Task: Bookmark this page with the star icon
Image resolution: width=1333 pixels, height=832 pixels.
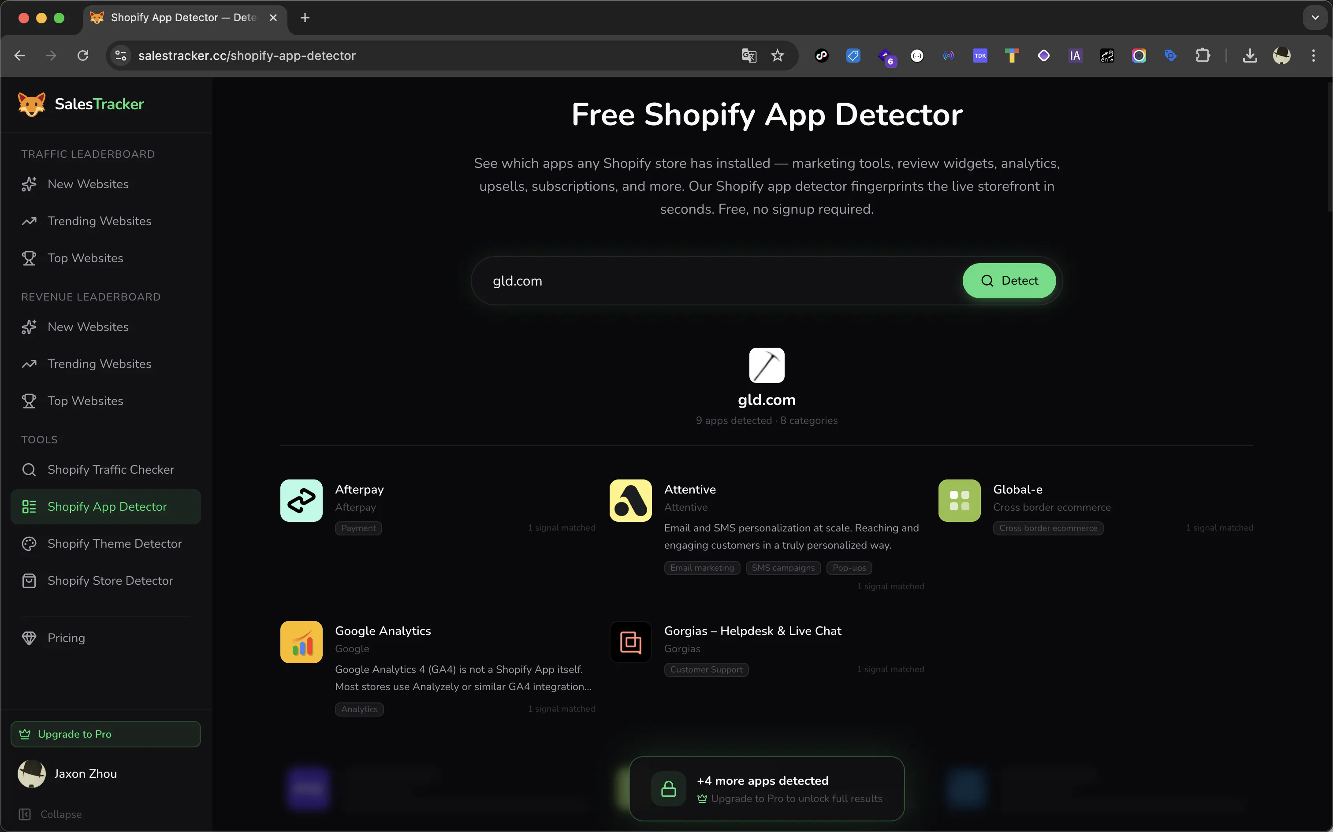Action: tap(777, 56)
